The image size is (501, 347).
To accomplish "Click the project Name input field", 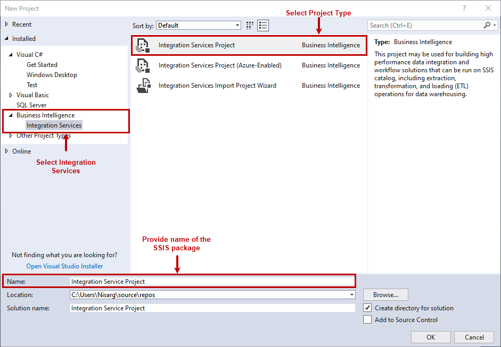I will (x=212, y=282).
